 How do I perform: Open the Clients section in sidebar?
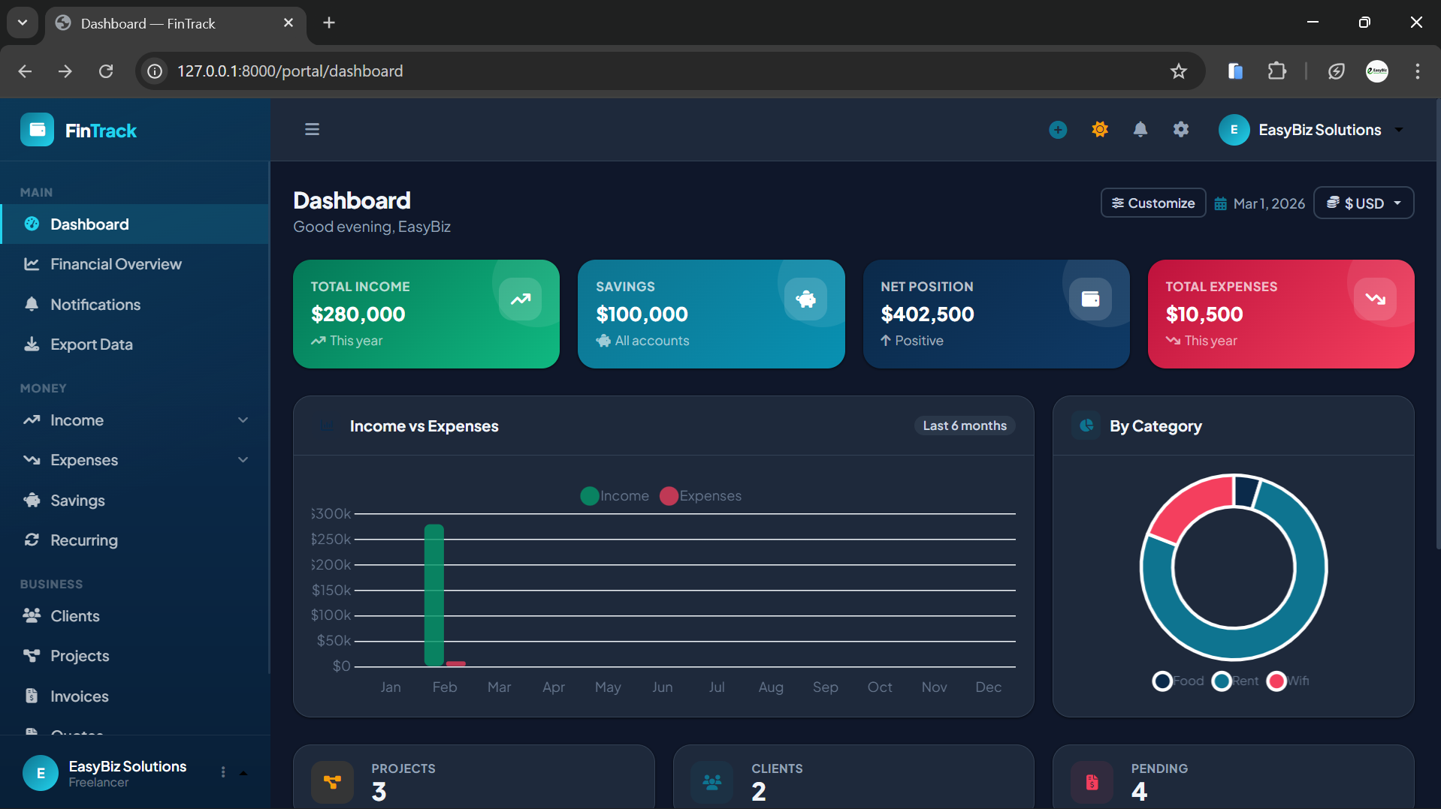(x=74, y=615)
